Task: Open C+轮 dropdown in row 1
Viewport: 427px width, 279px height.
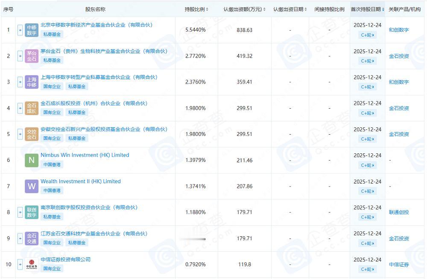Action: coord(368,35)
